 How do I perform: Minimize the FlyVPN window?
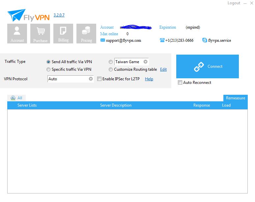pyautogui.click(x=245, y=3)
